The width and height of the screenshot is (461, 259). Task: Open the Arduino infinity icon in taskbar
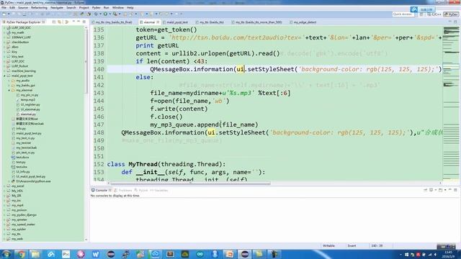point(200,254)
